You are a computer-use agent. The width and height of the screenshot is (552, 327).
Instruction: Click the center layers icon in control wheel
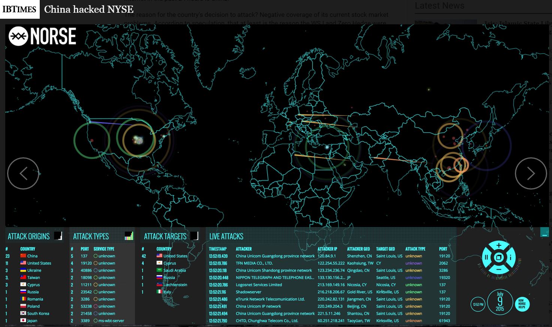pyautogui.click(x=498, y=258)
